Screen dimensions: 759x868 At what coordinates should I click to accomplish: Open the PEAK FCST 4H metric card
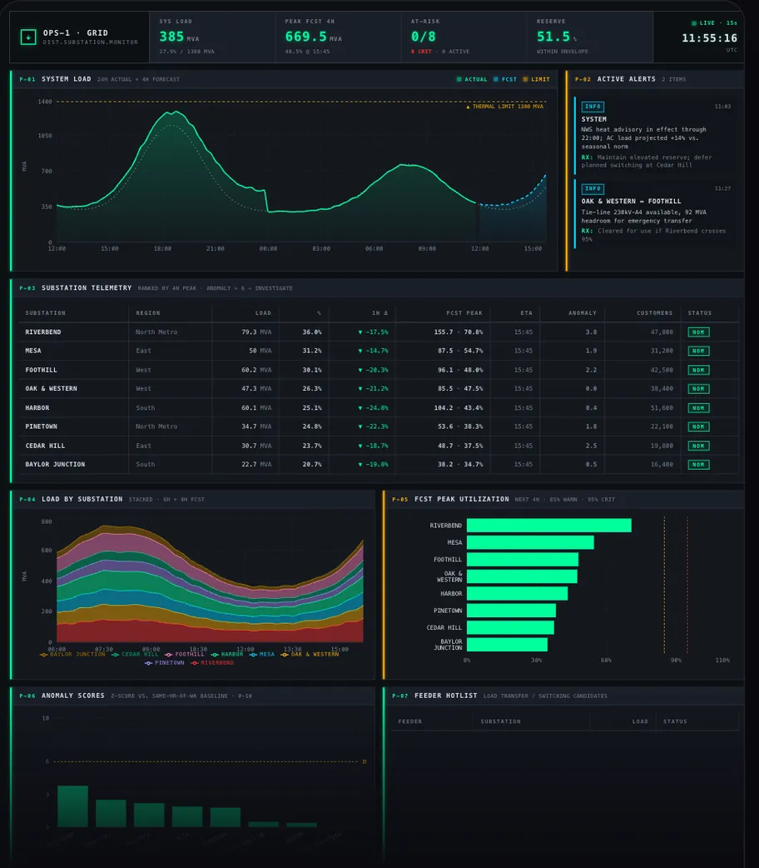pyautogui.click(x=338, y=37)
